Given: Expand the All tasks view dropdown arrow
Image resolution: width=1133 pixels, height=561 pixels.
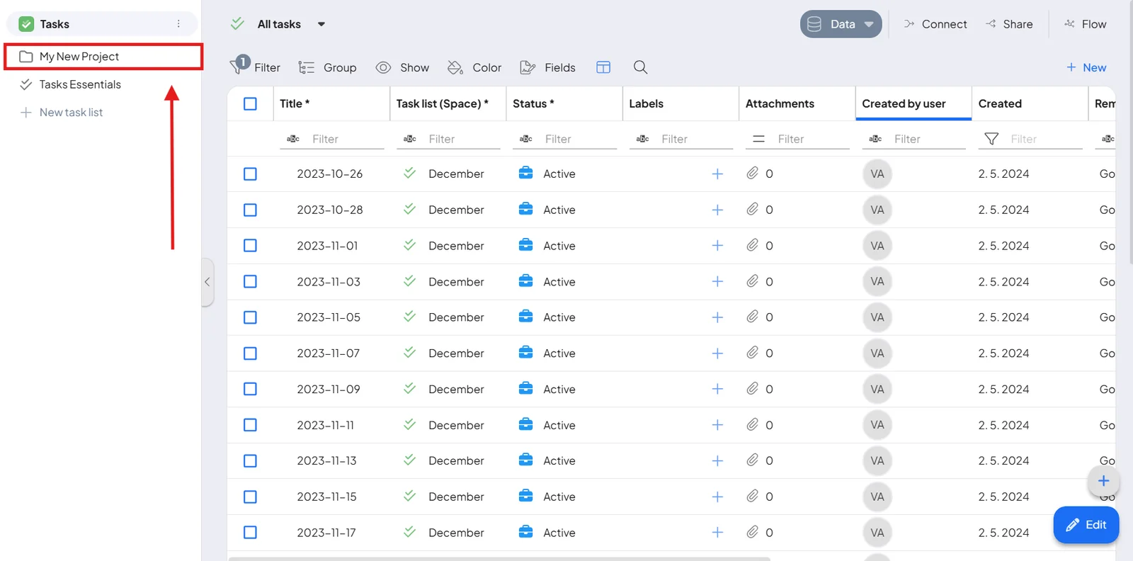Looking at the screenshot, I should pos(321,24).
